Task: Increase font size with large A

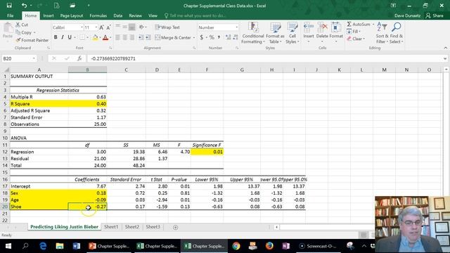Action: [101, 27]
